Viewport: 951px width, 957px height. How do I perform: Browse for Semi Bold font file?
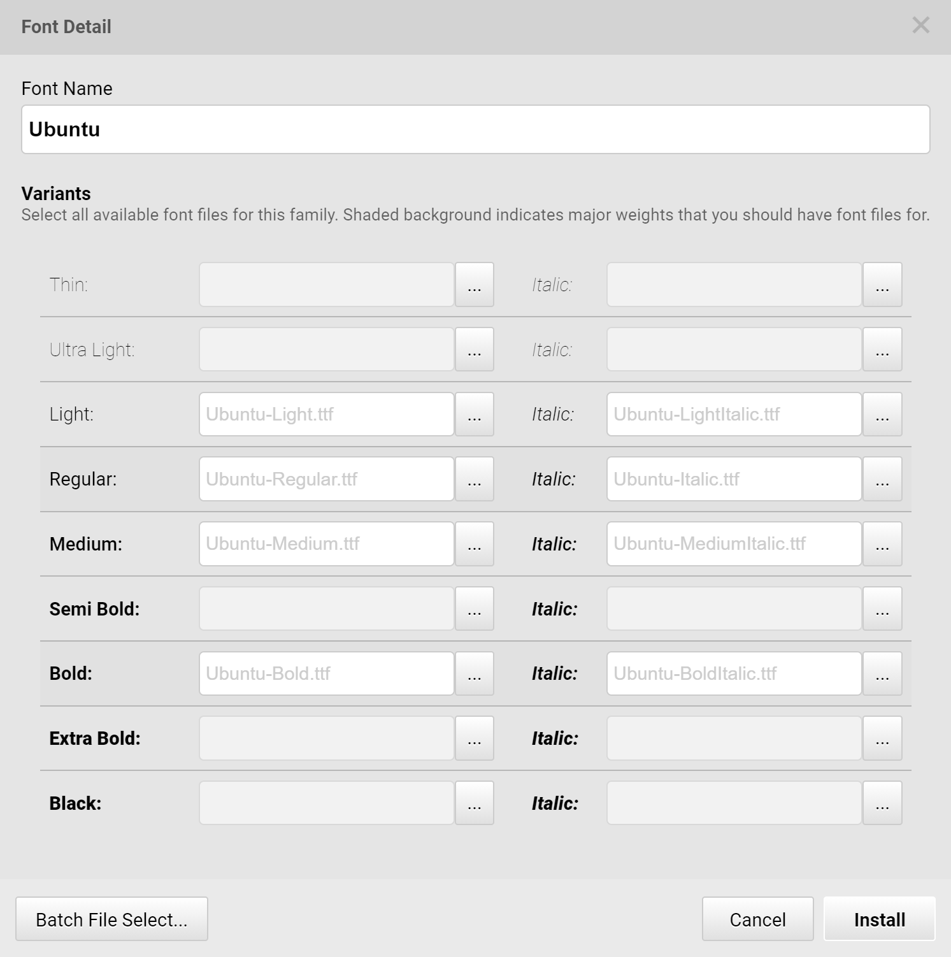475,608
